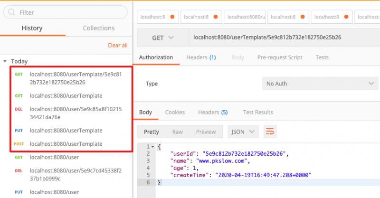Click Clear all history link
Screen dimensions: 380x198
(x=117, y=45)
